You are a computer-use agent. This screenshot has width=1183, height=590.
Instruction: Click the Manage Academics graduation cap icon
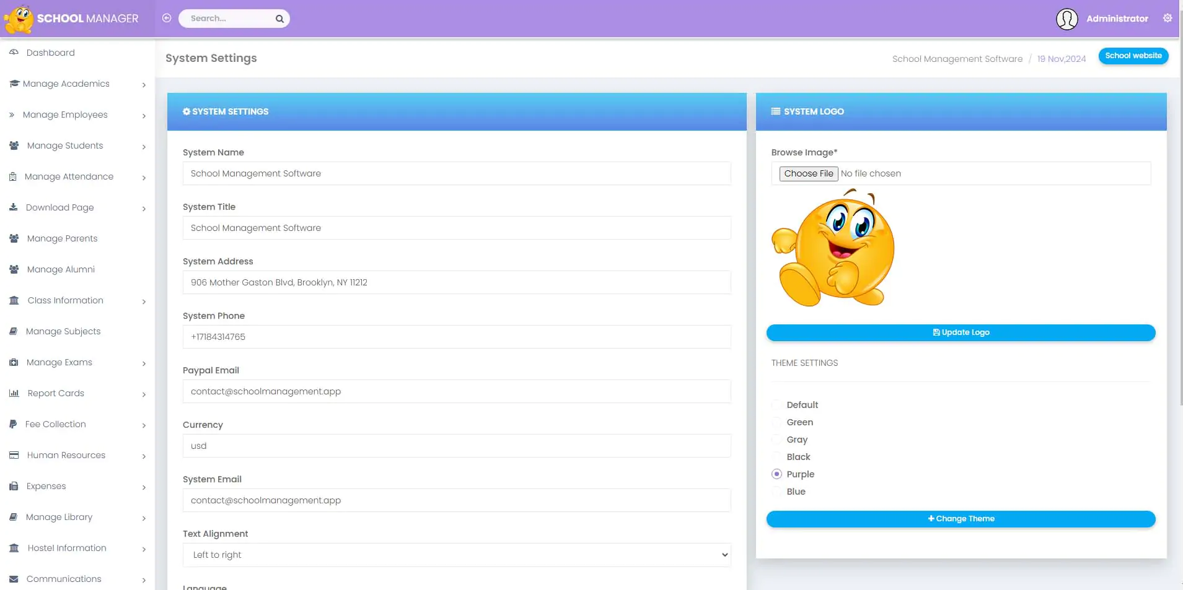pyautogui.click(x=14, y=84)
